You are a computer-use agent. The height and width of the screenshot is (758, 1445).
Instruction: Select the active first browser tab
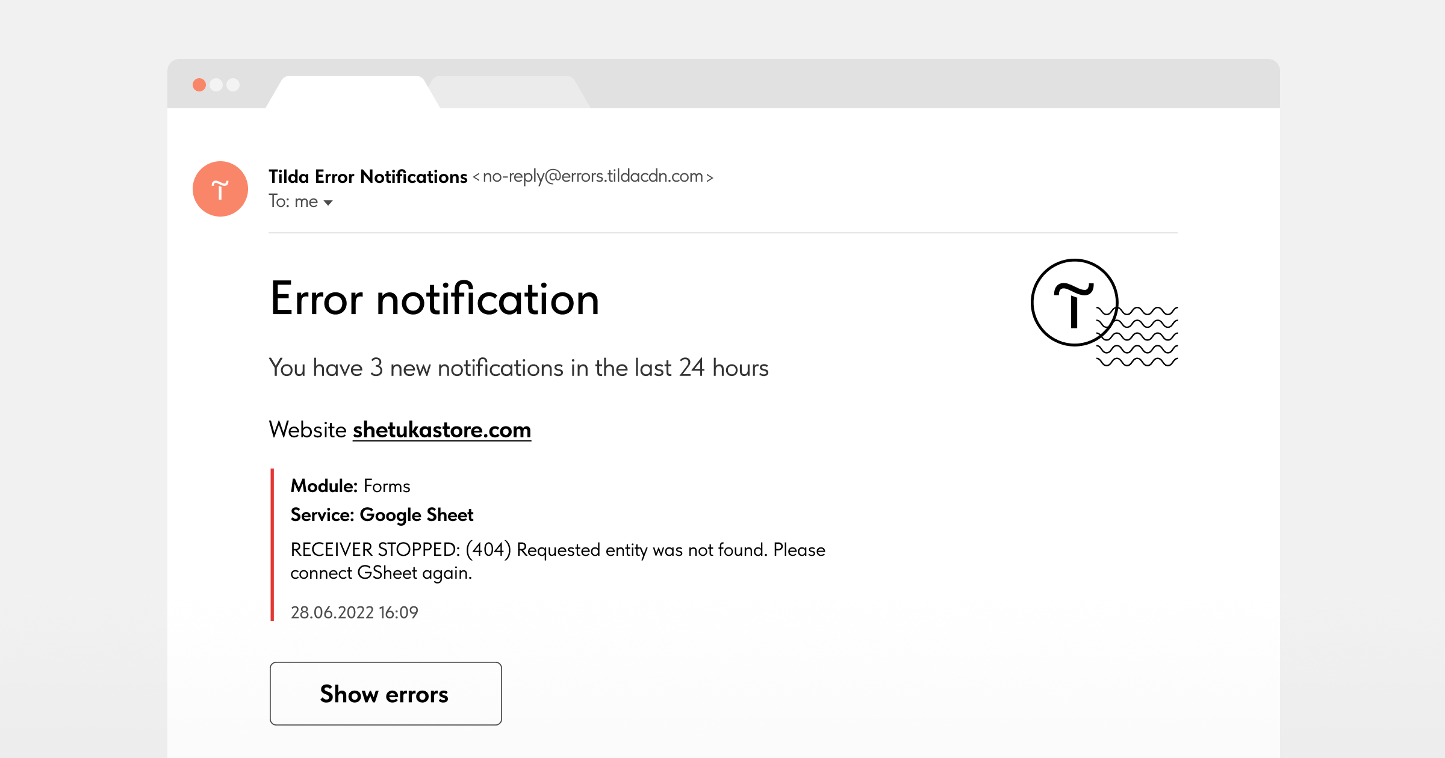click(353, 92)
